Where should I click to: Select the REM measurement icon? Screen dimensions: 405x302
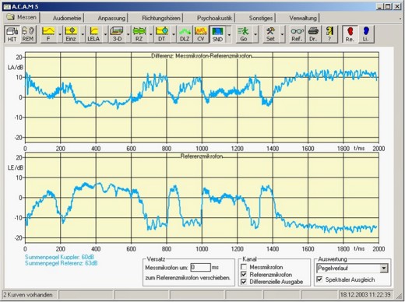(28, 34)
